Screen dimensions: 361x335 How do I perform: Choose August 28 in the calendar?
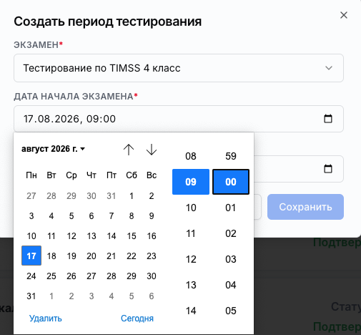[112, 276]
